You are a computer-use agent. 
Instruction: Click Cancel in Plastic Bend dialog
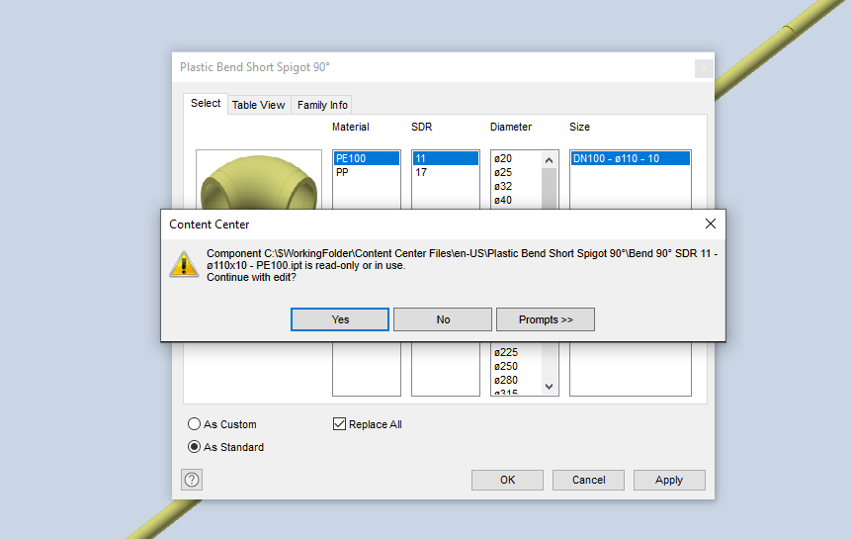click(588, 480)
